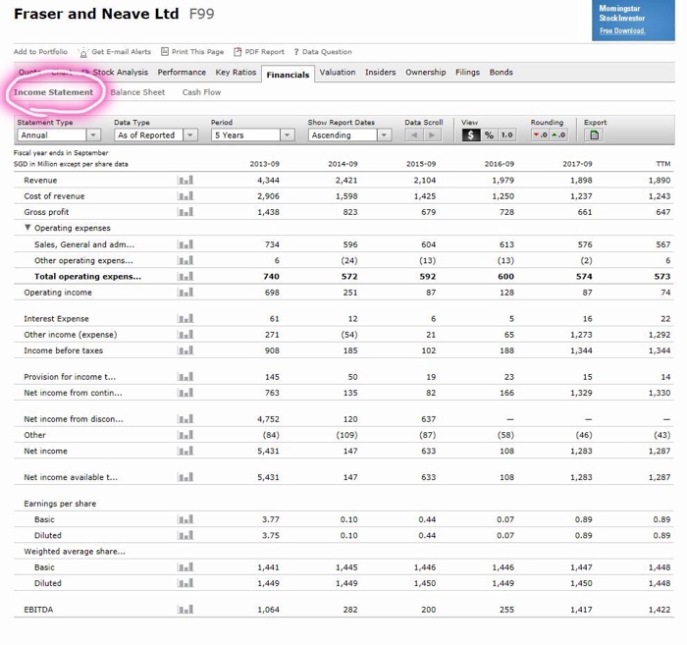
Task: Open the Show Report Dates Ascending dropdown
Action: [349, 134]
